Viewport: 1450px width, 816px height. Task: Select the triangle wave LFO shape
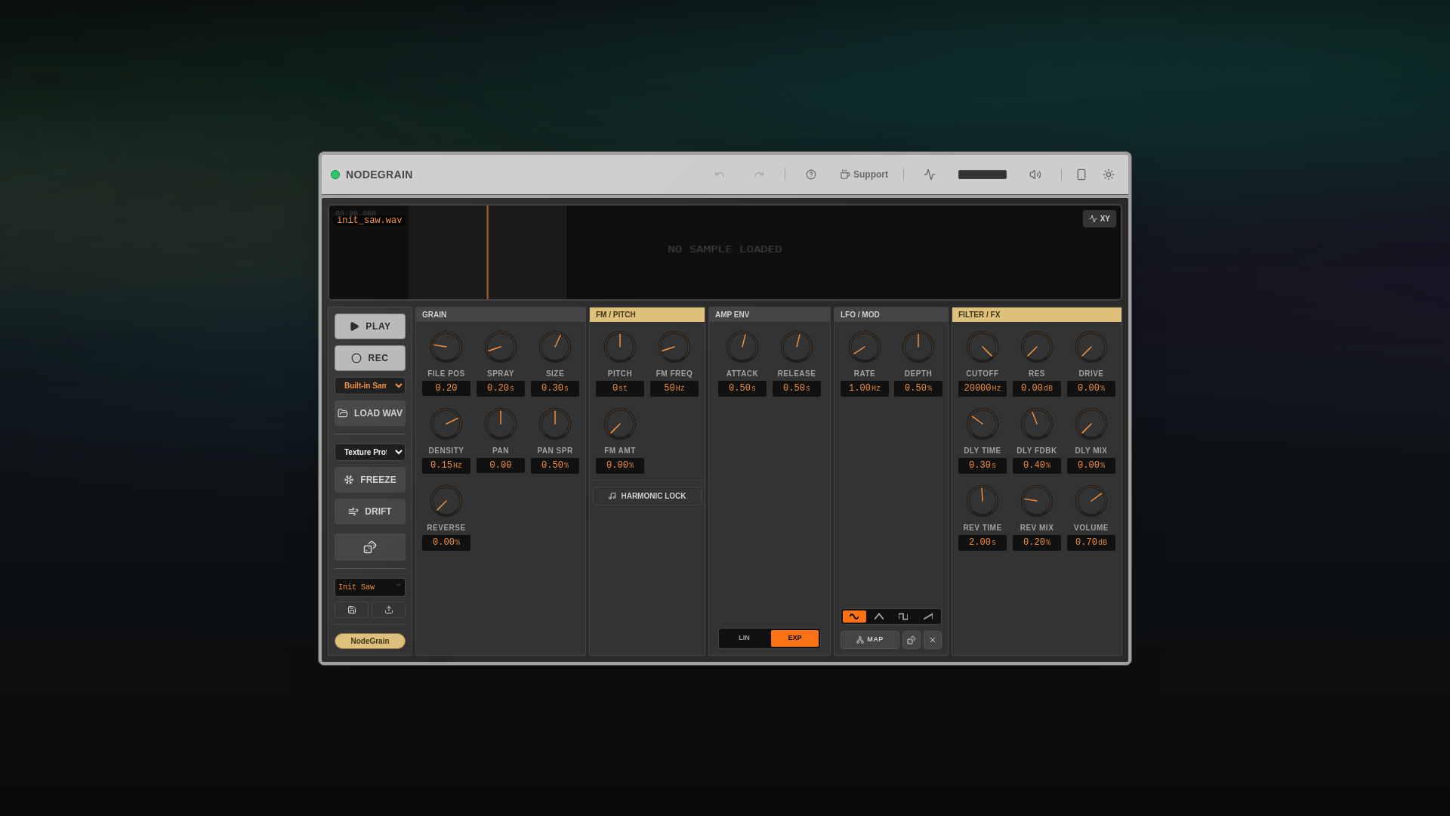coord(879,617)
